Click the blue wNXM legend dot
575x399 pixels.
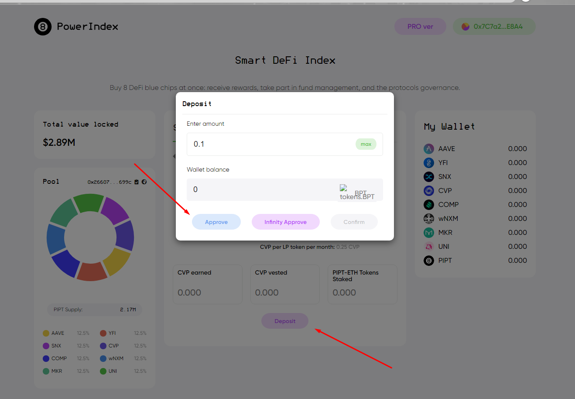pyautogui.click(x=103, y=358)
